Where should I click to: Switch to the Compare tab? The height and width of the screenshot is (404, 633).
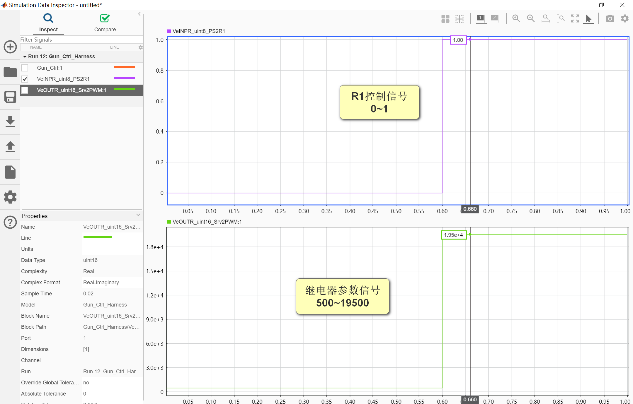[x=105, y=23]
